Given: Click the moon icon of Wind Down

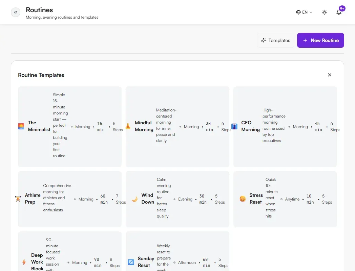Looking at the screenshot, I should click(134, 199).
